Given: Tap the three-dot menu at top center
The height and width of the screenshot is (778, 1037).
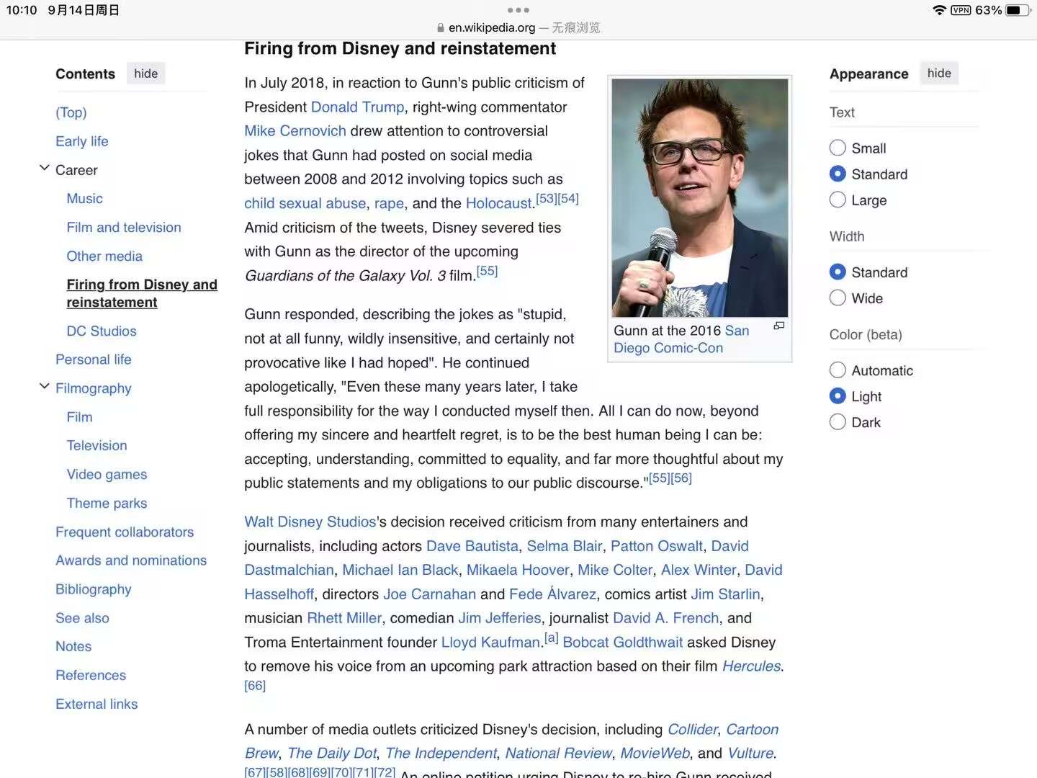Looking at the screenshot, I should (x=518, y=10).
